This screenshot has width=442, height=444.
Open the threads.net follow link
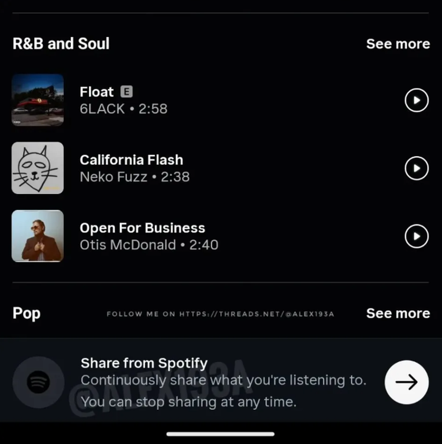pos(220,314)
